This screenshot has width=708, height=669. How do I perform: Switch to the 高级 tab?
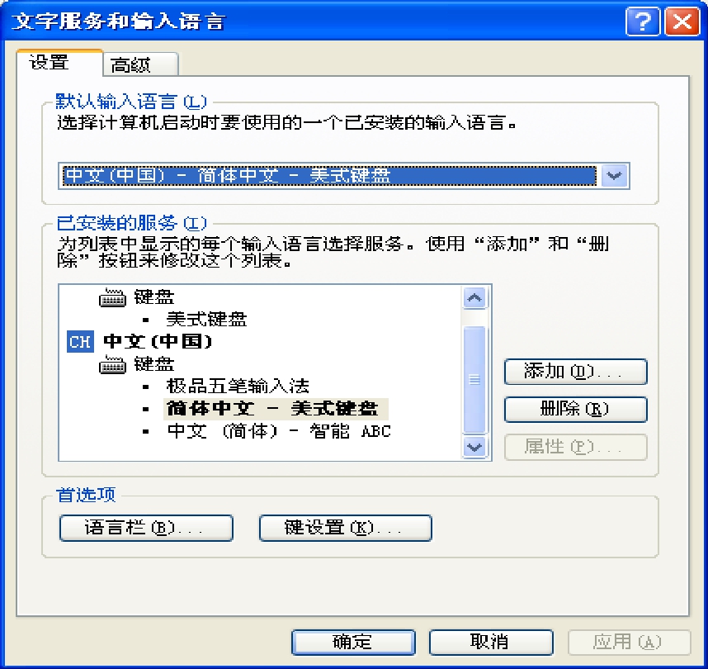click(140, 64)
